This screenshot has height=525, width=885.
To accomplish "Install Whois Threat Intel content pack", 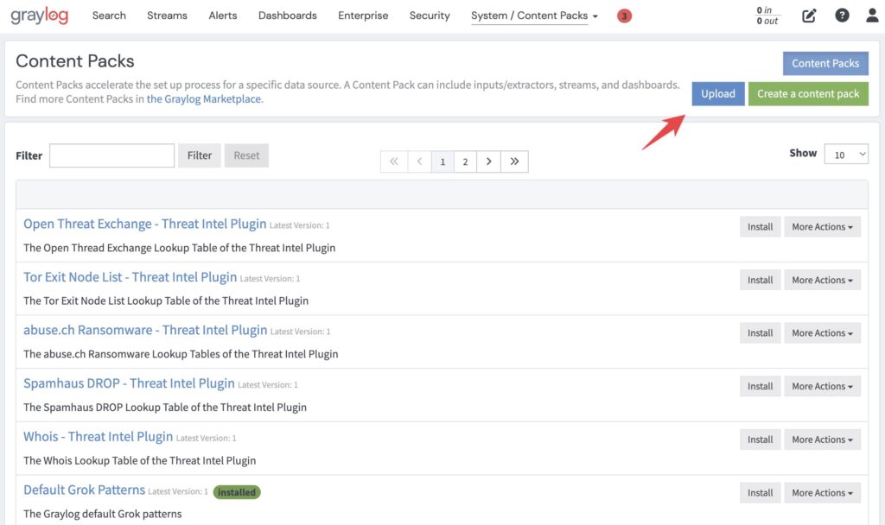I will tap(761, 440).
